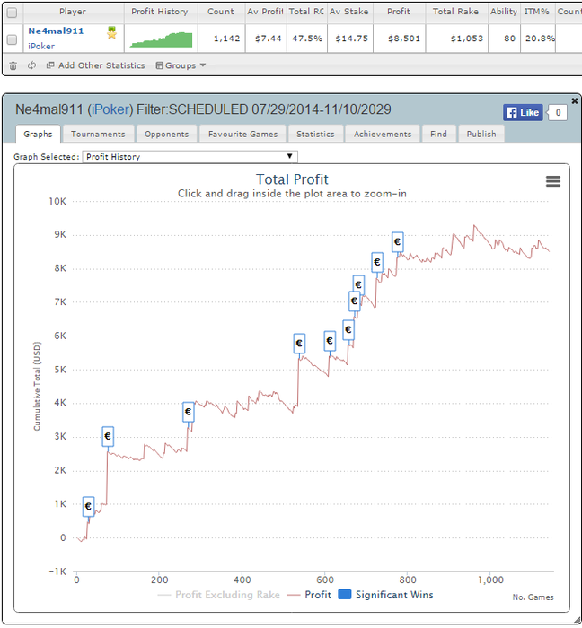Click the green profit history sparkline
Screen dimensions: 582x628
point(161,39)
